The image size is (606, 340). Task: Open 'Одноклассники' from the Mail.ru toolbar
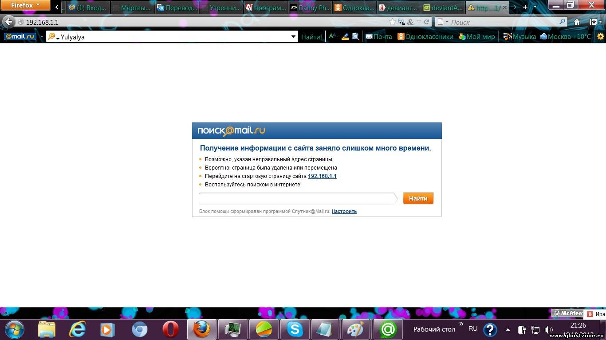[425, 37]
